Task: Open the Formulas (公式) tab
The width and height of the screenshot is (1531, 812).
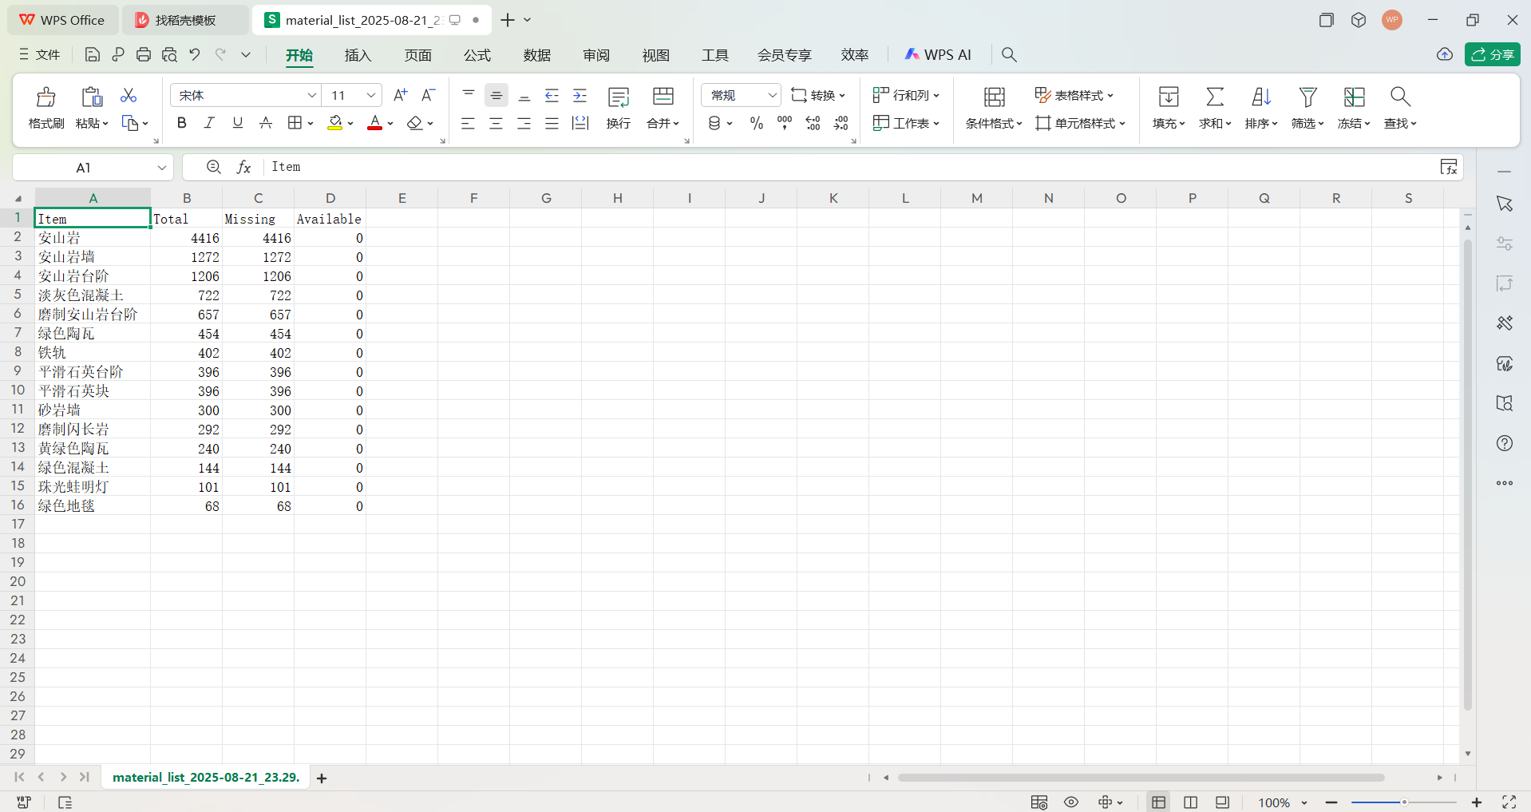Action: click(477, 55)
